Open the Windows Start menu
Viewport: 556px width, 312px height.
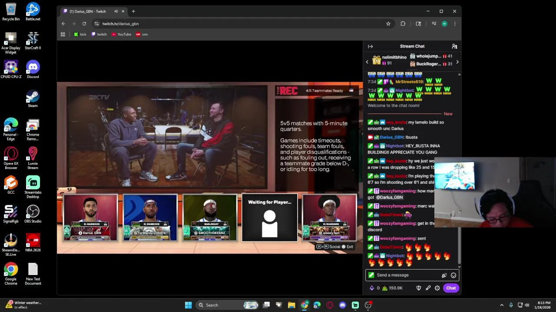coord(188,305)
